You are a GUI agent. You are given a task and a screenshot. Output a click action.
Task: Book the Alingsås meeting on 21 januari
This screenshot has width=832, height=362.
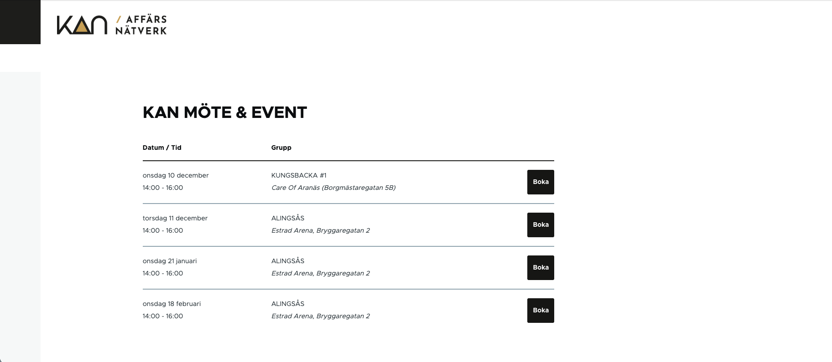click(x=541, y=268)
